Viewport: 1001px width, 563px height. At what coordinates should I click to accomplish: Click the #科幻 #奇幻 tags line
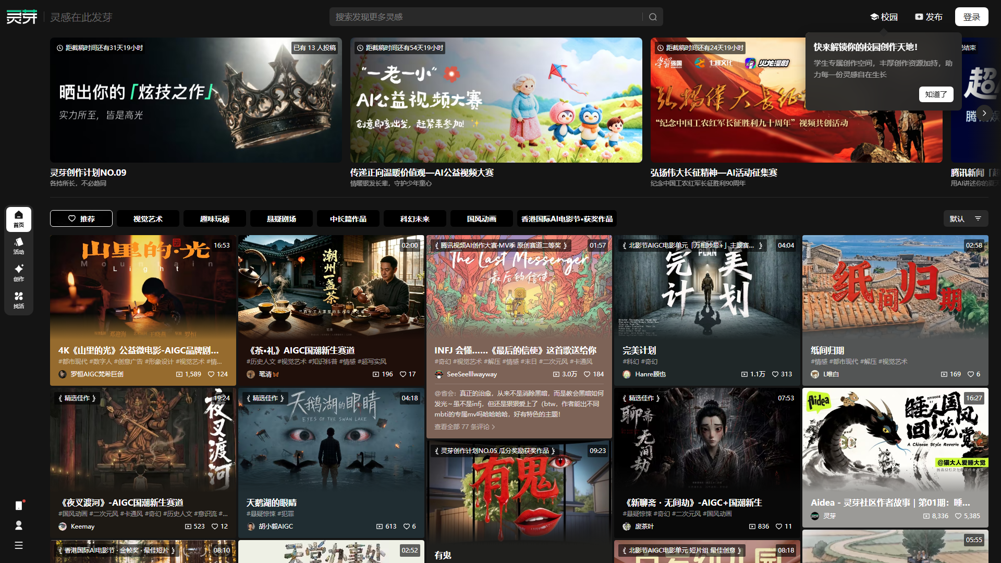point(640,362)
